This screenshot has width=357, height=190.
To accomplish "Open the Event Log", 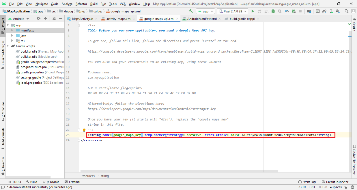I will 307,182.
